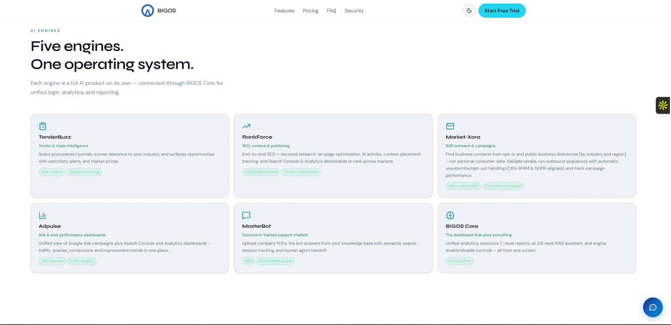
Task: Click the Content placements tag chip
Action: (301, 172)
